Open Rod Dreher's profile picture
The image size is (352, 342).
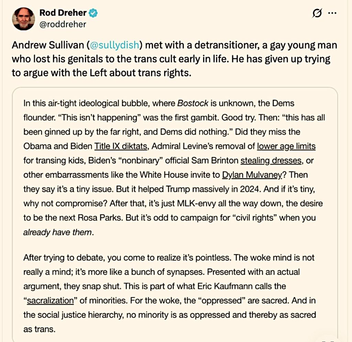[23, 19]
